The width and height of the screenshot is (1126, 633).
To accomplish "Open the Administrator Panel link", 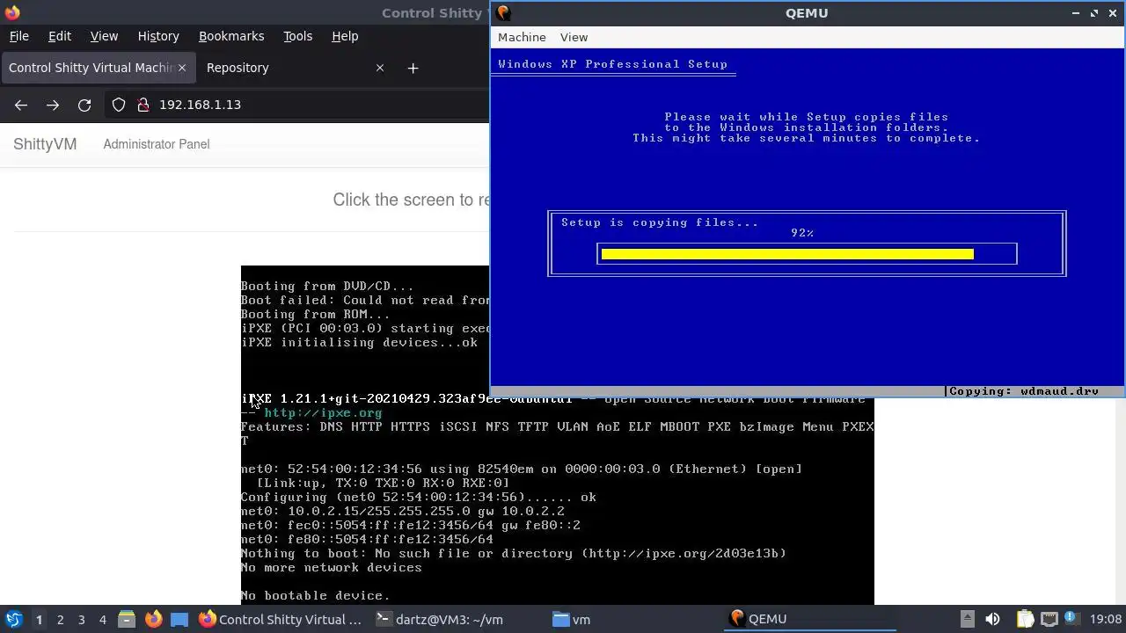I will (x=157, y=144).
